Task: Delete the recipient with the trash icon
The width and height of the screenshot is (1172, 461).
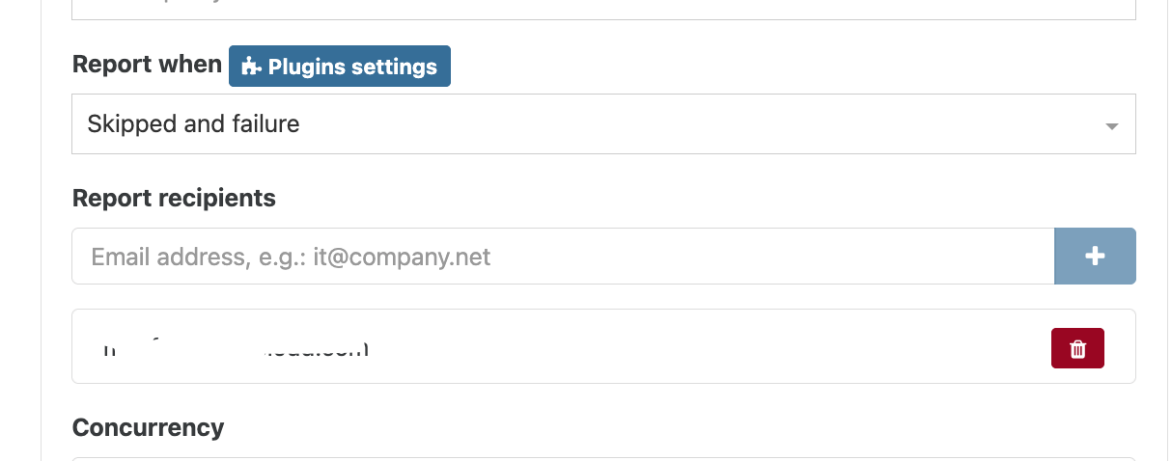Action: [x=1077, y=348]
